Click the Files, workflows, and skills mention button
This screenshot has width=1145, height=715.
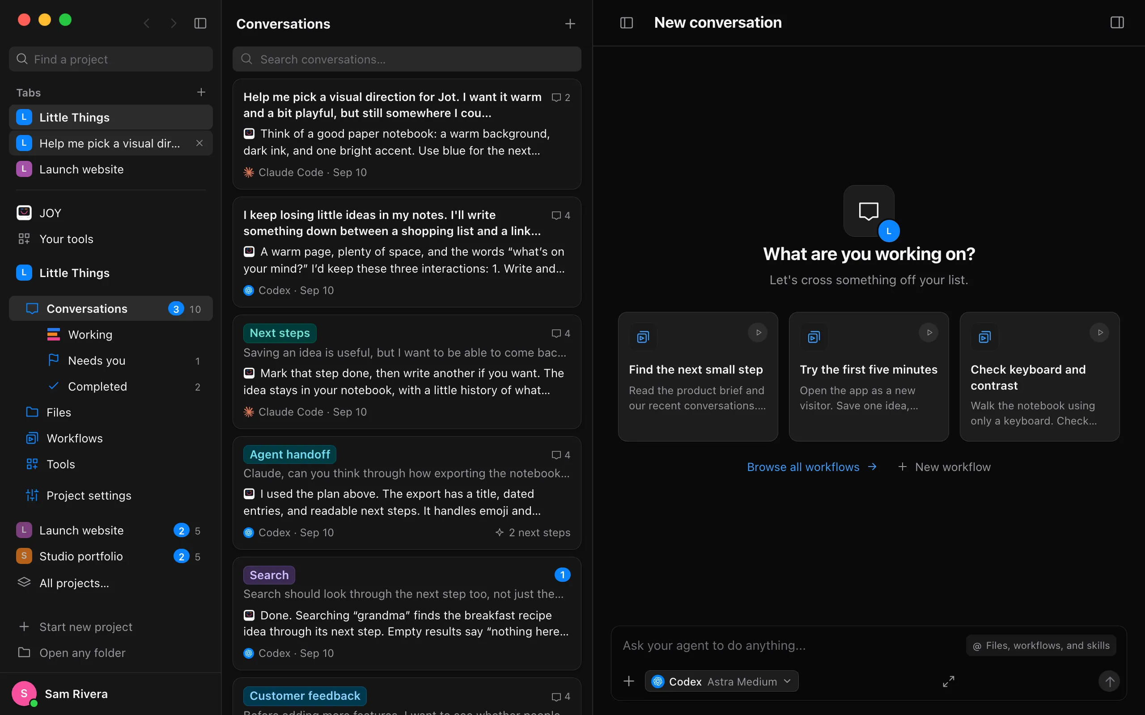point(1041,645)
